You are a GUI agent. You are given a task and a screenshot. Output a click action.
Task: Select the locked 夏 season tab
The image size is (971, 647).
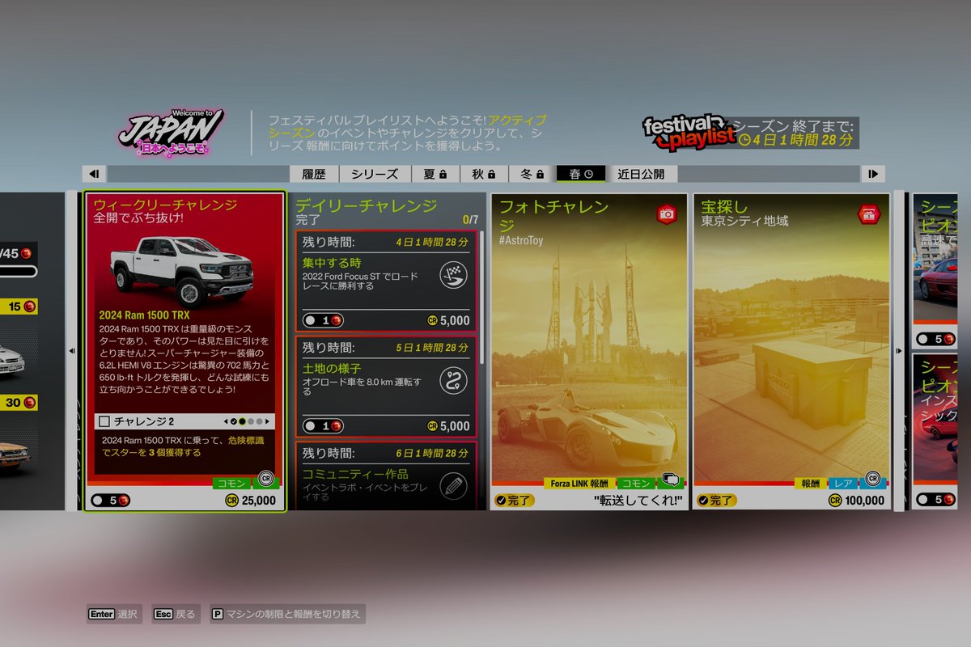[435, 174]
